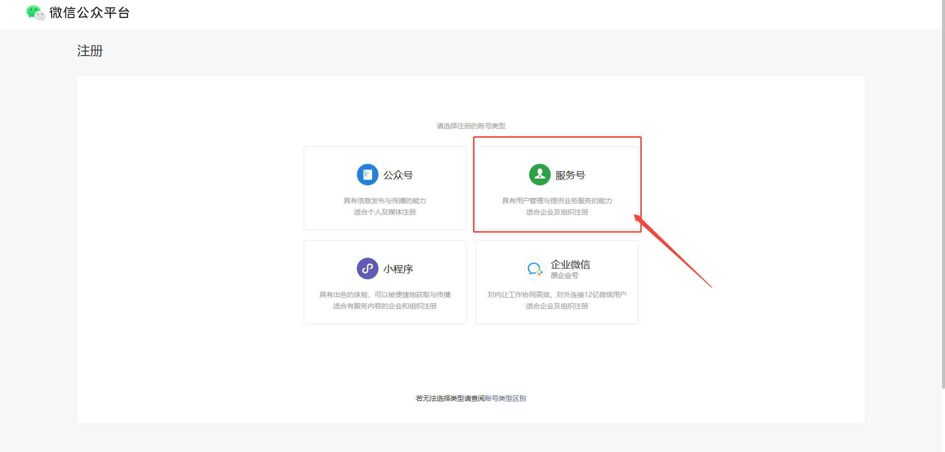Select the 公众号 account type title

click(398, 175)
